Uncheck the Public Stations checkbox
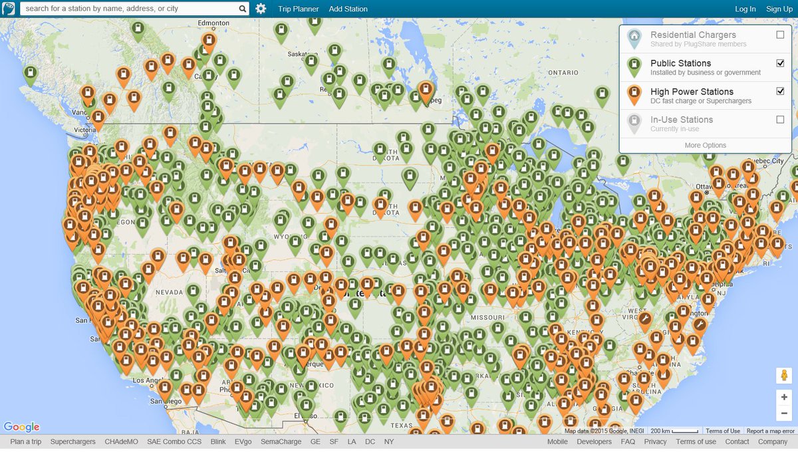The image size is (798, 464). coord(780,63)
